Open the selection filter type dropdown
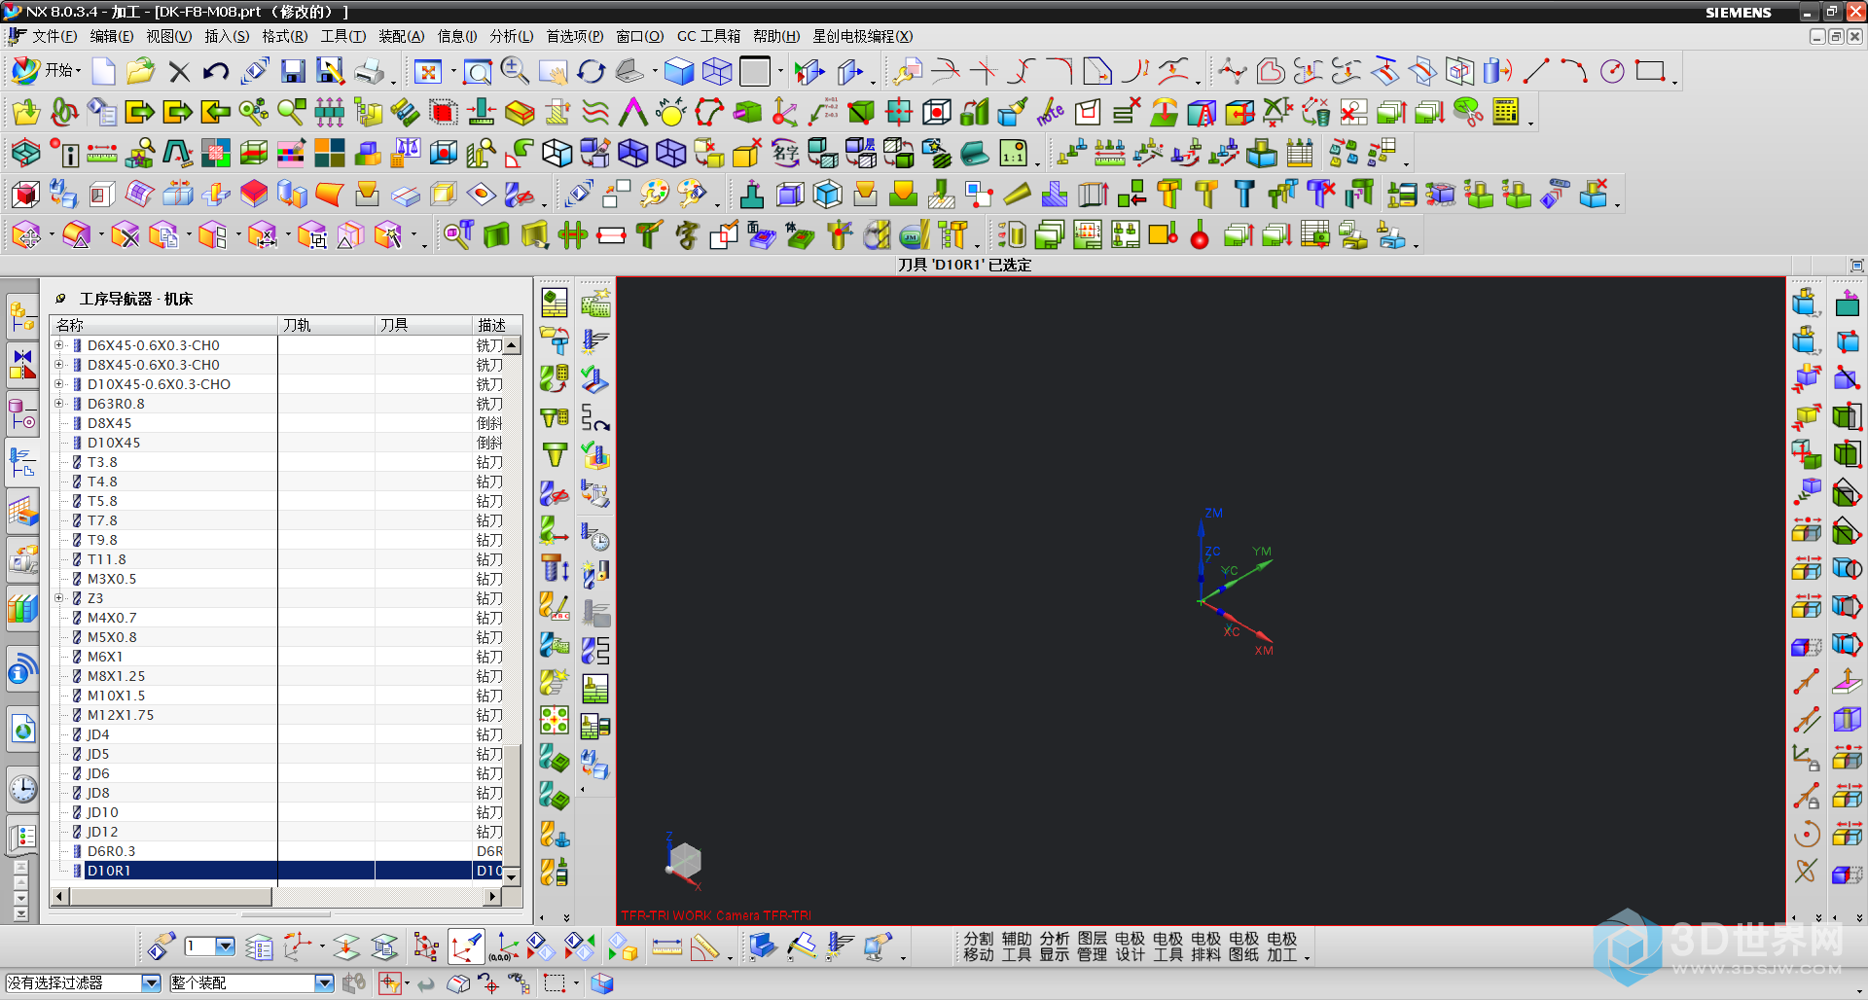This screenshot has width=1868, height=1000. tap(151, 983)
